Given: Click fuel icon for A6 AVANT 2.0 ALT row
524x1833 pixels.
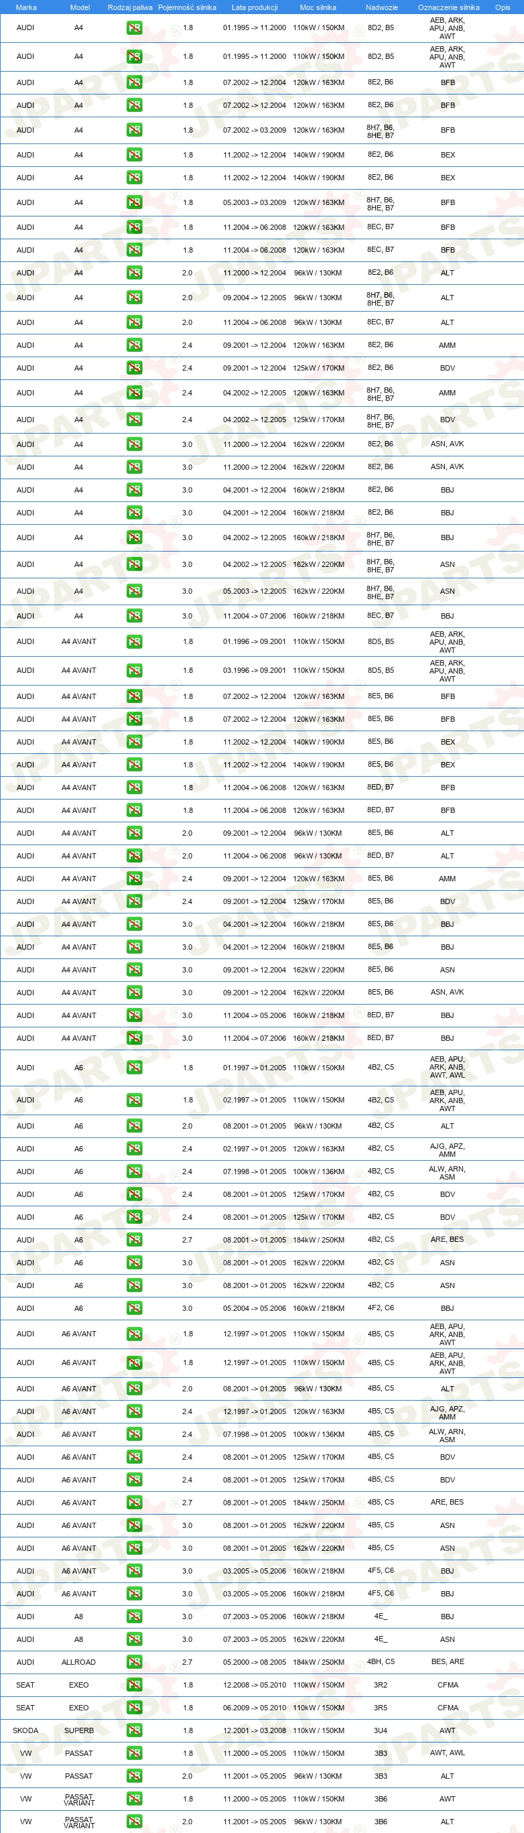Looking at the screenshot, I should (x=135, y=1388).
